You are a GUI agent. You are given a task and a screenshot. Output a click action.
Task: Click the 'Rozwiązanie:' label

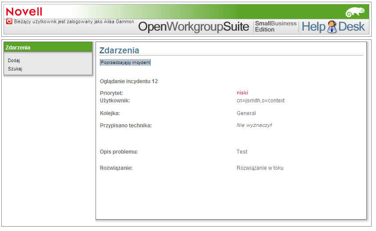pos(116,168)
